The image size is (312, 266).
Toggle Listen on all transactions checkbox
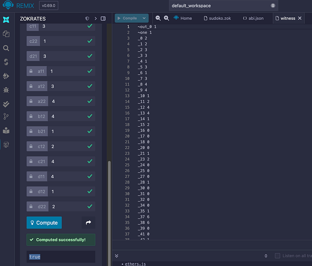coord(277,256)
